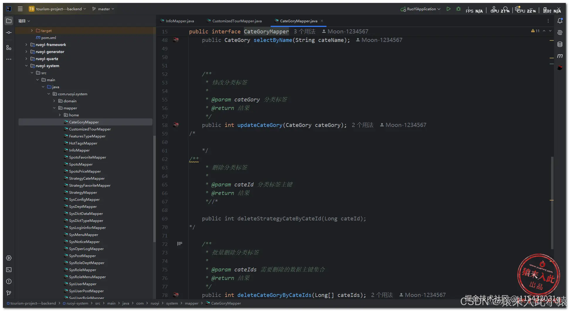Expand the home package
This screenshot has height=311, width=569.
point(60,115)
